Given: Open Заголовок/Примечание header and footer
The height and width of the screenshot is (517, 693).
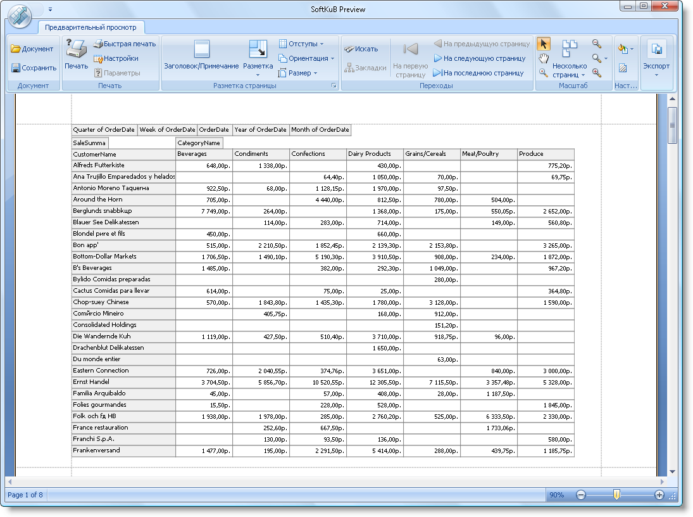Looking at the screenshot, I should 201,51.
